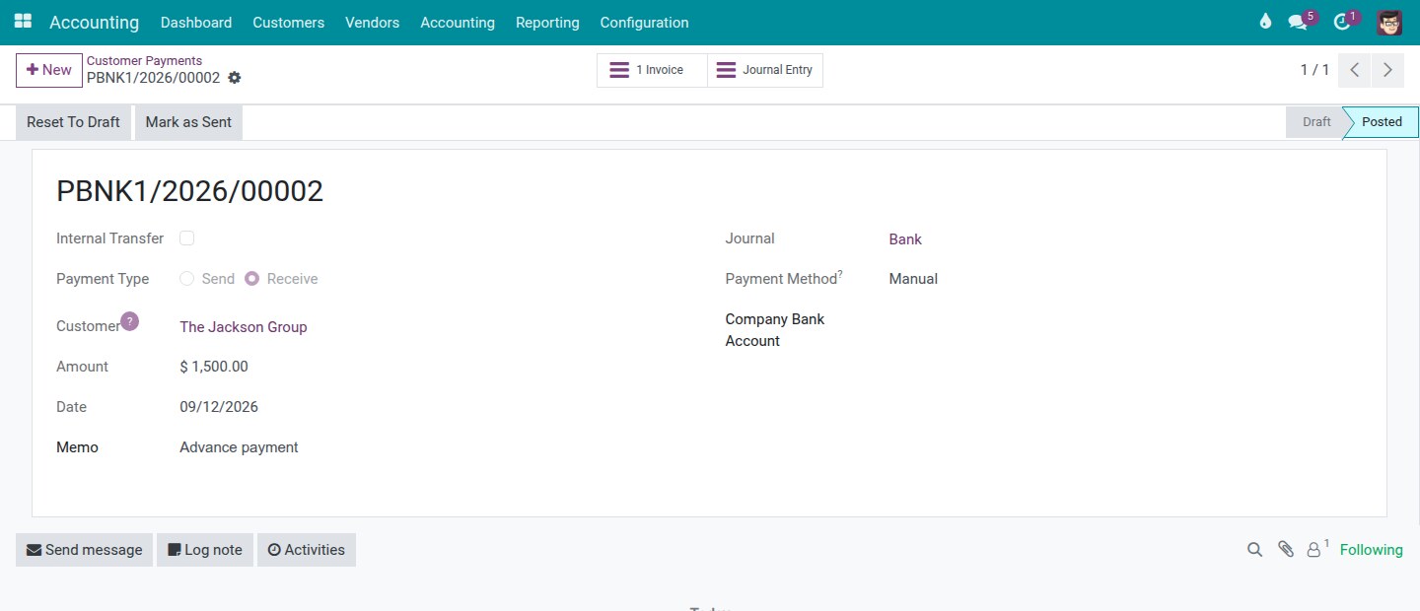Open The Jackson Group customer link
The image size is (1420, 611).
pos(244,327)
